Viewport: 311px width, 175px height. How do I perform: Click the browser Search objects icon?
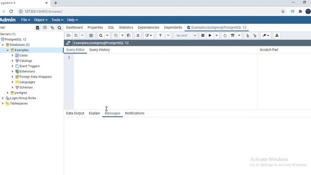pos(59,28)
